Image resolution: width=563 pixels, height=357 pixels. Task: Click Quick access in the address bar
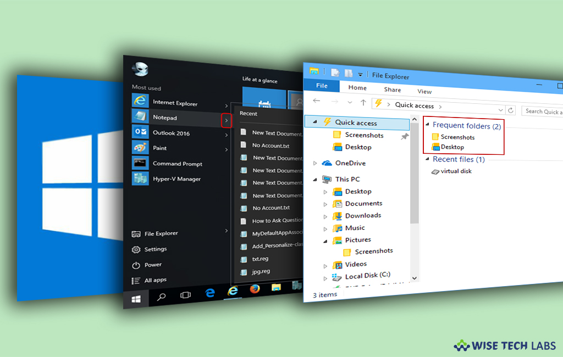(x=415, y=105)
